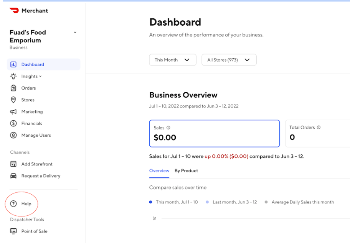Open Orders via its clipboard icon
Image resolution: width=350 pixels, height=249 pixels.
13,88
